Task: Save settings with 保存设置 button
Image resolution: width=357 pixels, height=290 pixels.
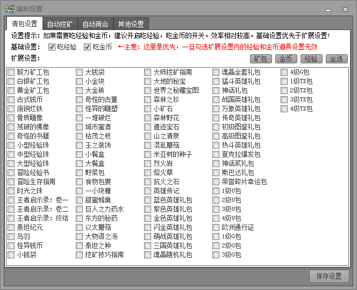Action: click(x=329, y=276)
